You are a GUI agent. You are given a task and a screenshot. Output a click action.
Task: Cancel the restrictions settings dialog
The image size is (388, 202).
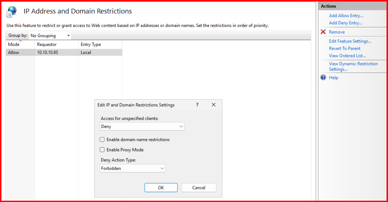199,188
